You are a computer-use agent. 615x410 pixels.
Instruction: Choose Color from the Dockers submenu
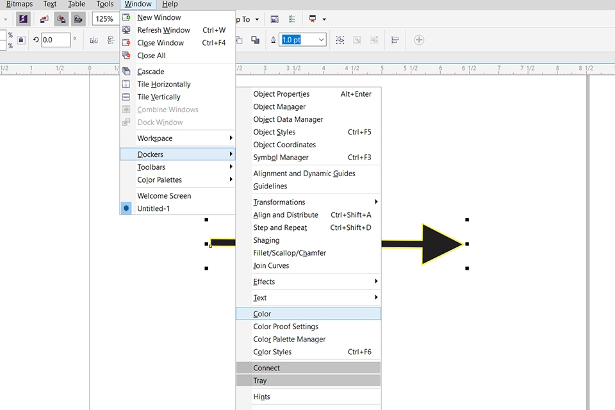coord(263,314)
